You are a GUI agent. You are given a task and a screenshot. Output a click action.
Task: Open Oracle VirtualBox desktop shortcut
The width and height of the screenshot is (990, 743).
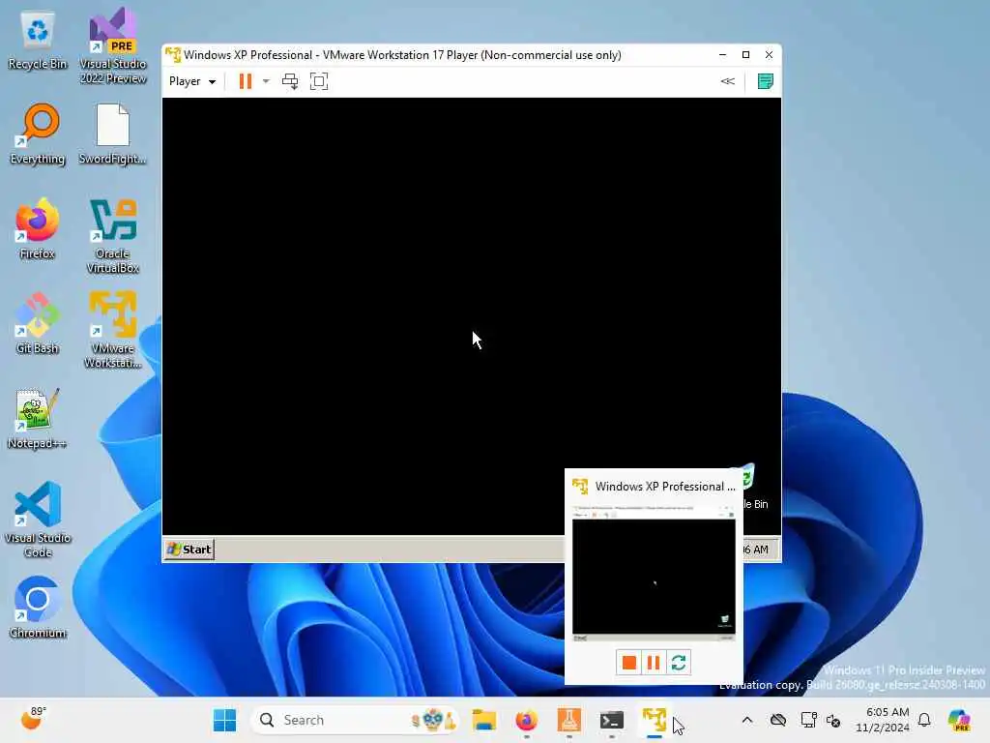[113, 236]
